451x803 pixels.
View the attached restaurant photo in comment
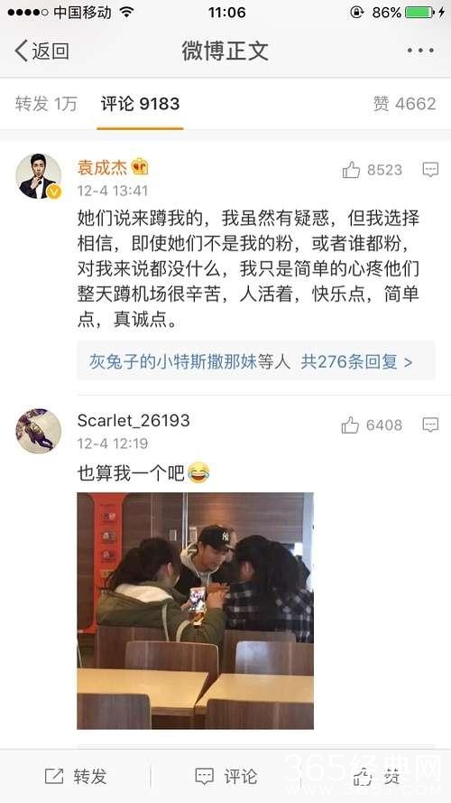pos(196,611)
